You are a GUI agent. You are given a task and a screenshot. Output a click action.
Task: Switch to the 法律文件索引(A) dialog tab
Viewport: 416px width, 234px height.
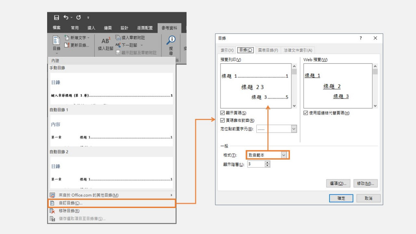coord(298,50)
